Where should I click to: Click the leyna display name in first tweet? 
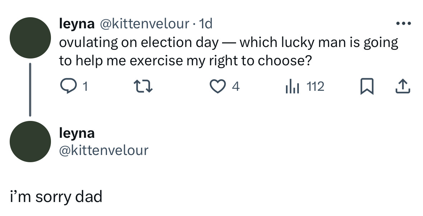click(x=77, y=24)
